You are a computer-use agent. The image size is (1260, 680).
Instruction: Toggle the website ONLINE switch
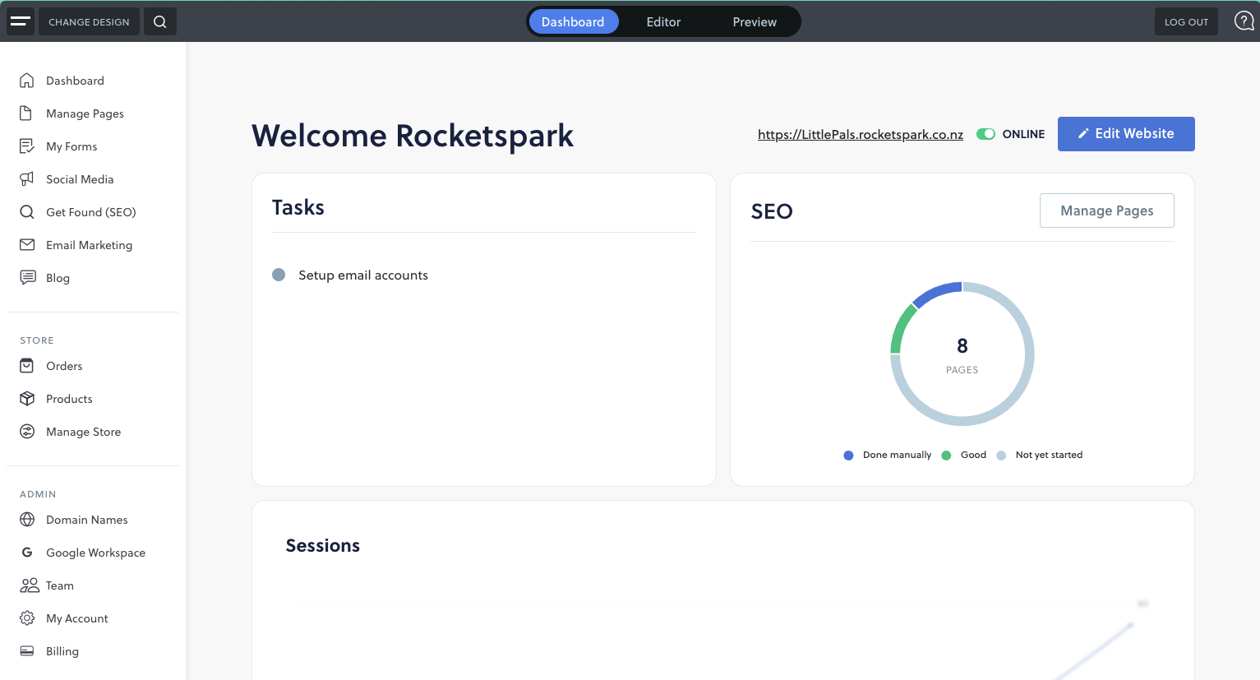tap(985, 134)
